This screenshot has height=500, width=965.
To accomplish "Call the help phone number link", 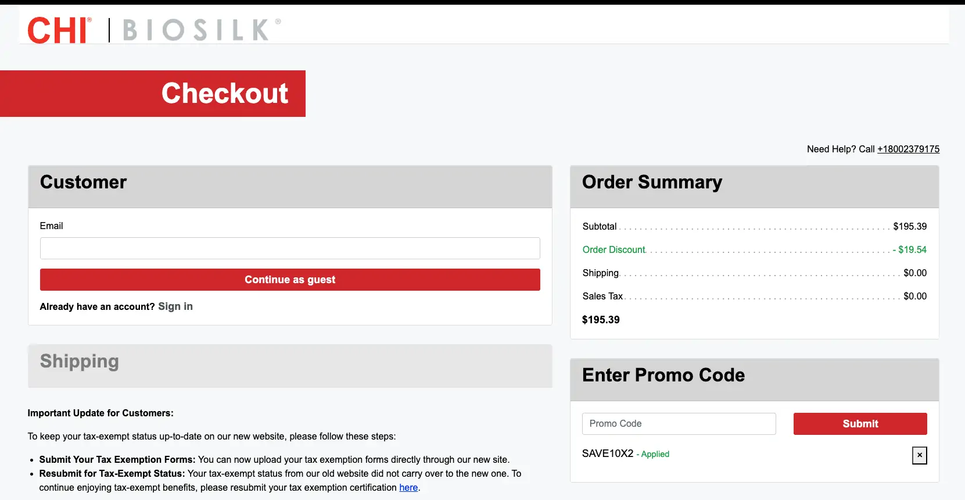I will click(x=907, y=149).
